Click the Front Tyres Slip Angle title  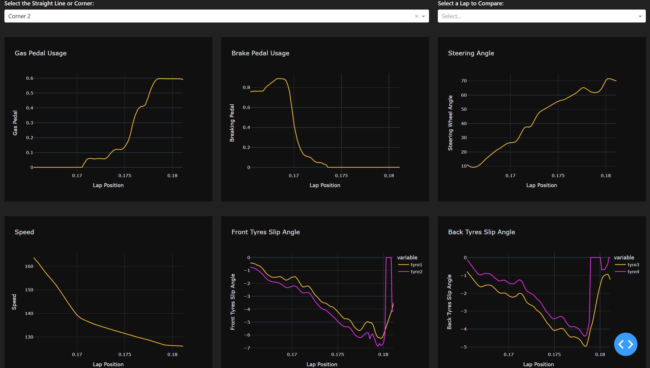(x=266, y=232)
